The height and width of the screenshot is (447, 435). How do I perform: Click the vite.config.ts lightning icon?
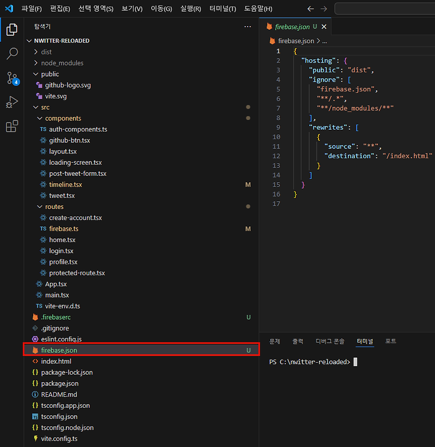pyautogui.click(x=35, y=438)
